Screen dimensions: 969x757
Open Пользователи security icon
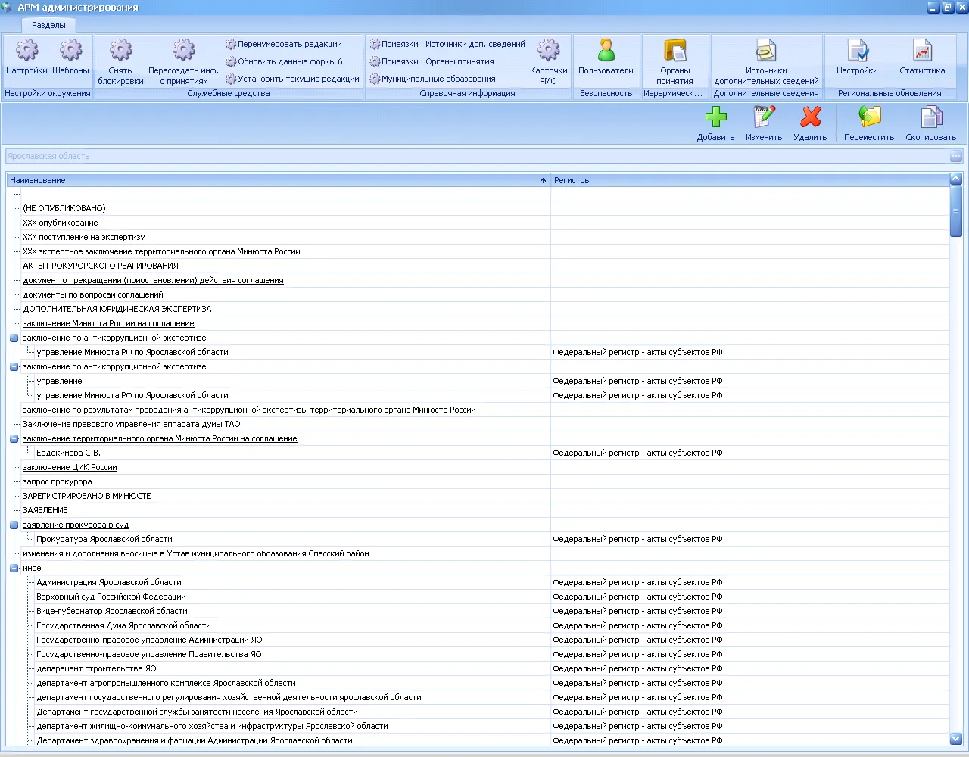click(606, 51)
